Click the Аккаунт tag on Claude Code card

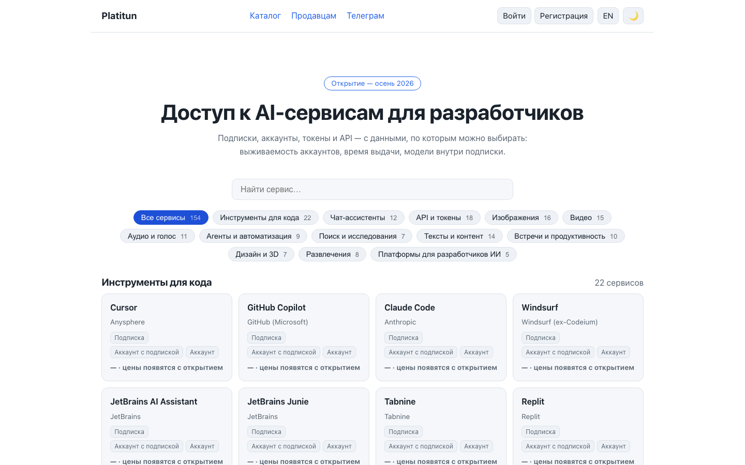(x=476, y=352)
